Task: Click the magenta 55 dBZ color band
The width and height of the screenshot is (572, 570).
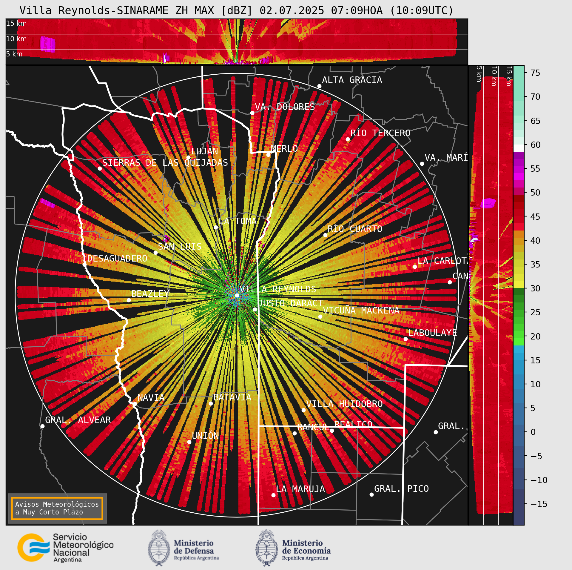Action: [x=519, y=170]
